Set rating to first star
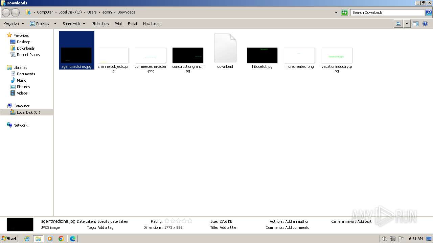This screenshot has height=243, width=433. (167, 221)
